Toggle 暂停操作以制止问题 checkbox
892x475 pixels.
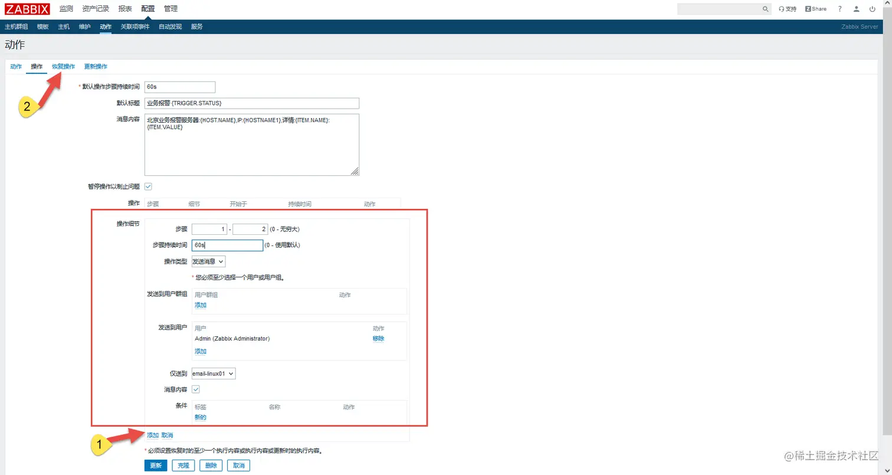(x=148, y=186)
